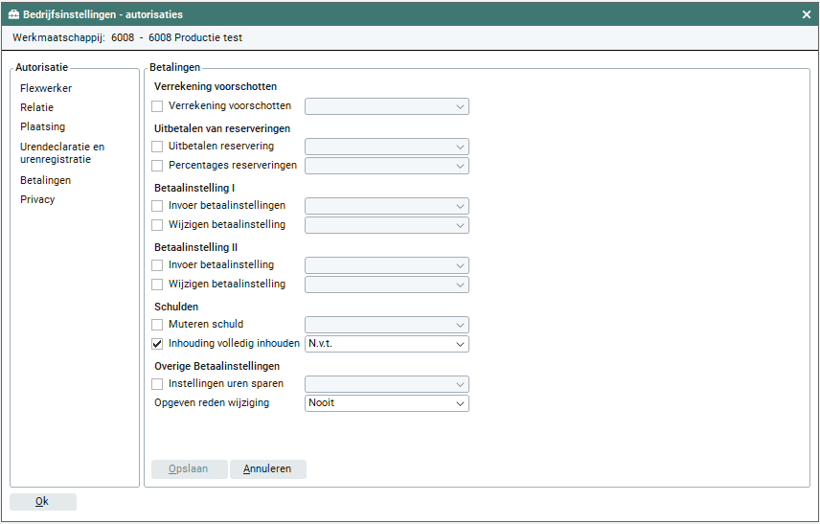Tick Invoer betaalinstellingen under Betaalinstelling I

(158, 206)
